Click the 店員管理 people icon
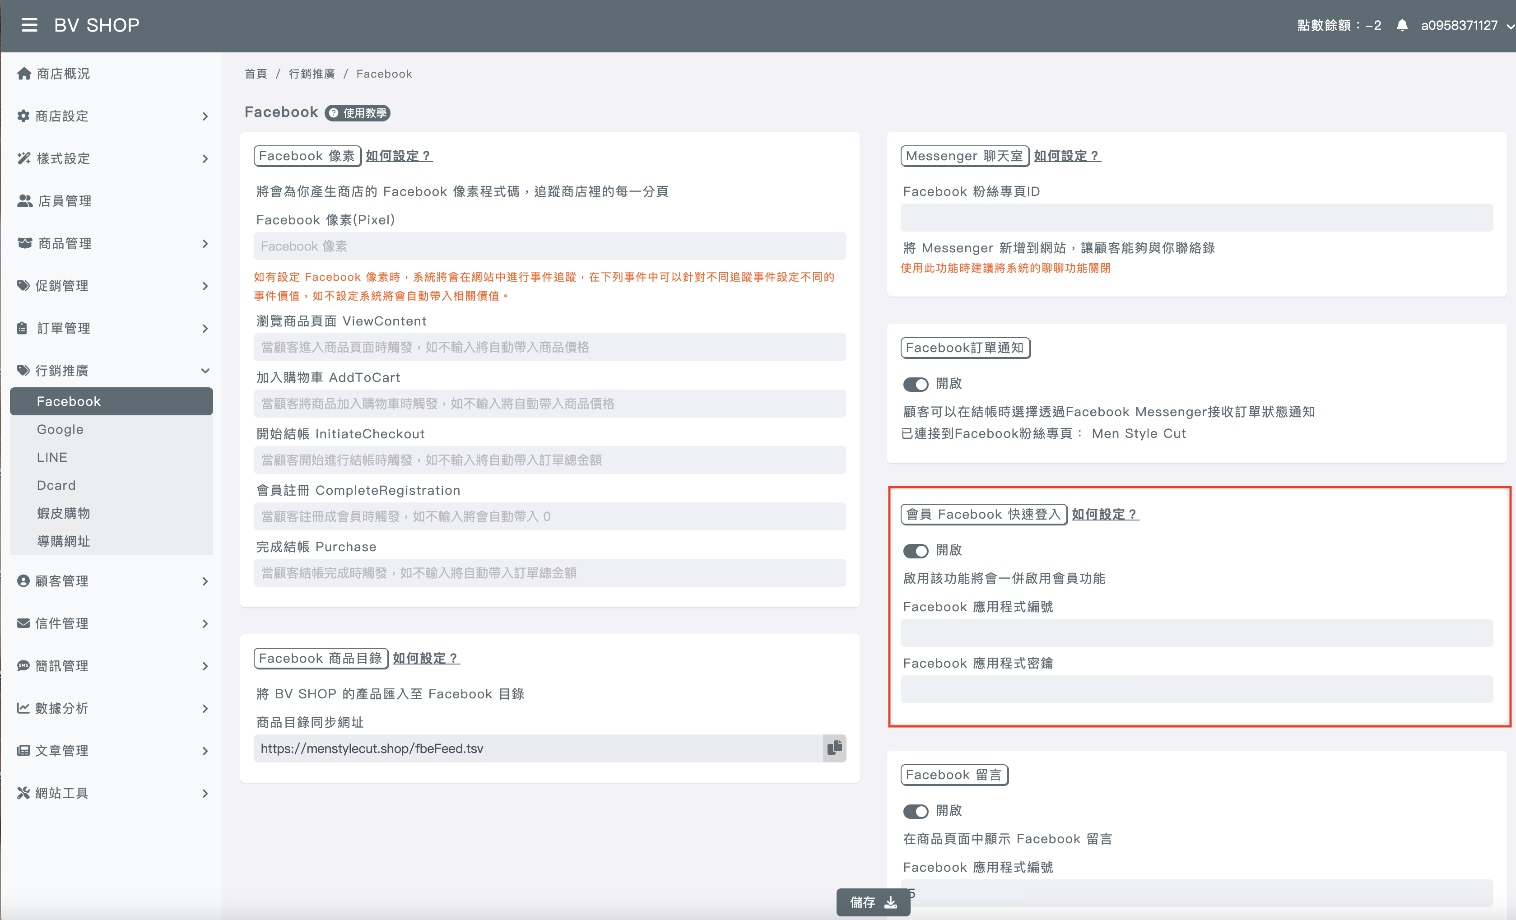Viewport: 1516px width, 920px height. coord(25,200)
